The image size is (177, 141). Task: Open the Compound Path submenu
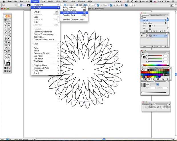[46, 68]
